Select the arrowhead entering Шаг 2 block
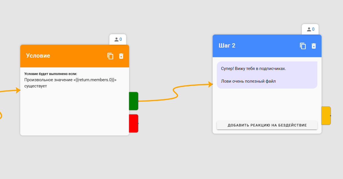Image resolution: width=343 pixels, height=179 pixels. coord(210,84)
